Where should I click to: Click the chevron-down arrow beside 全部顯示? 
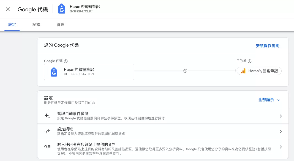coord(278,100)
